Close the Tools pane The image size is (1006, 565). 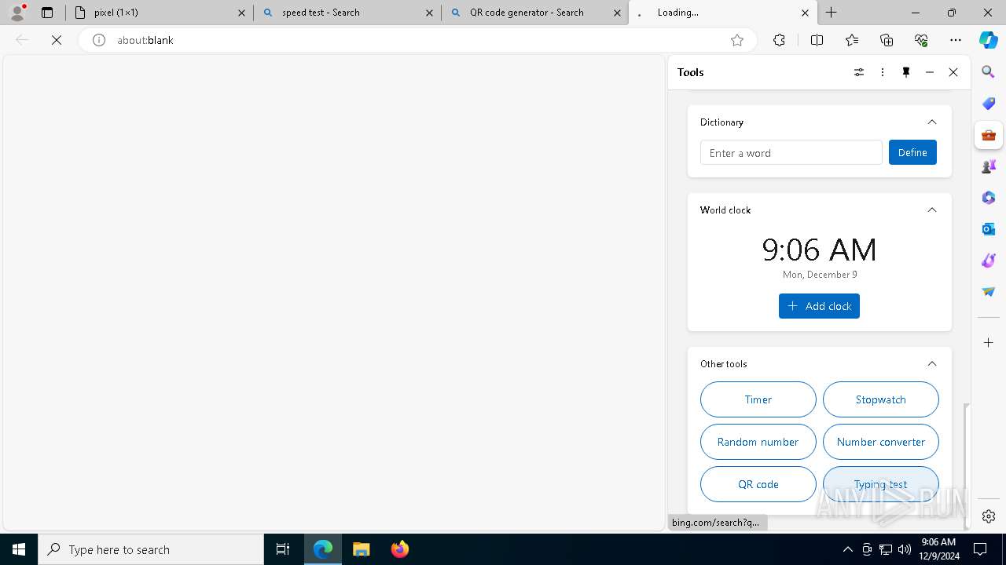953,72
